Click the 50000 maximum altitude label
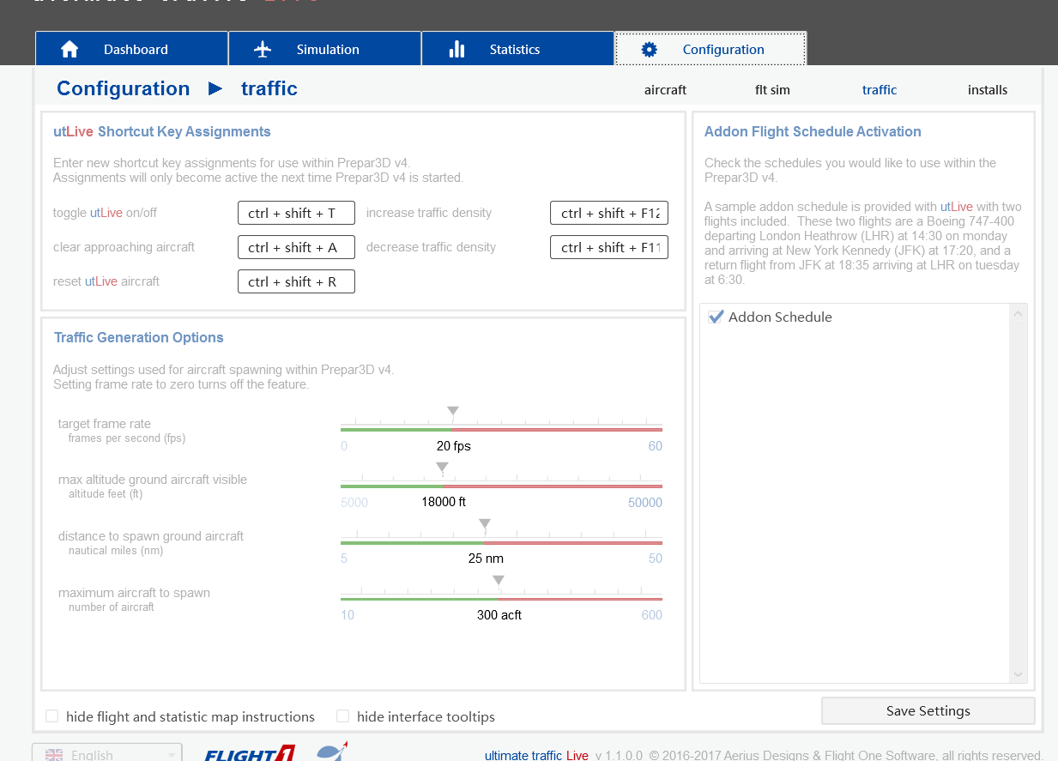Viewport: 1058px width, 761px height. (645, 503)
